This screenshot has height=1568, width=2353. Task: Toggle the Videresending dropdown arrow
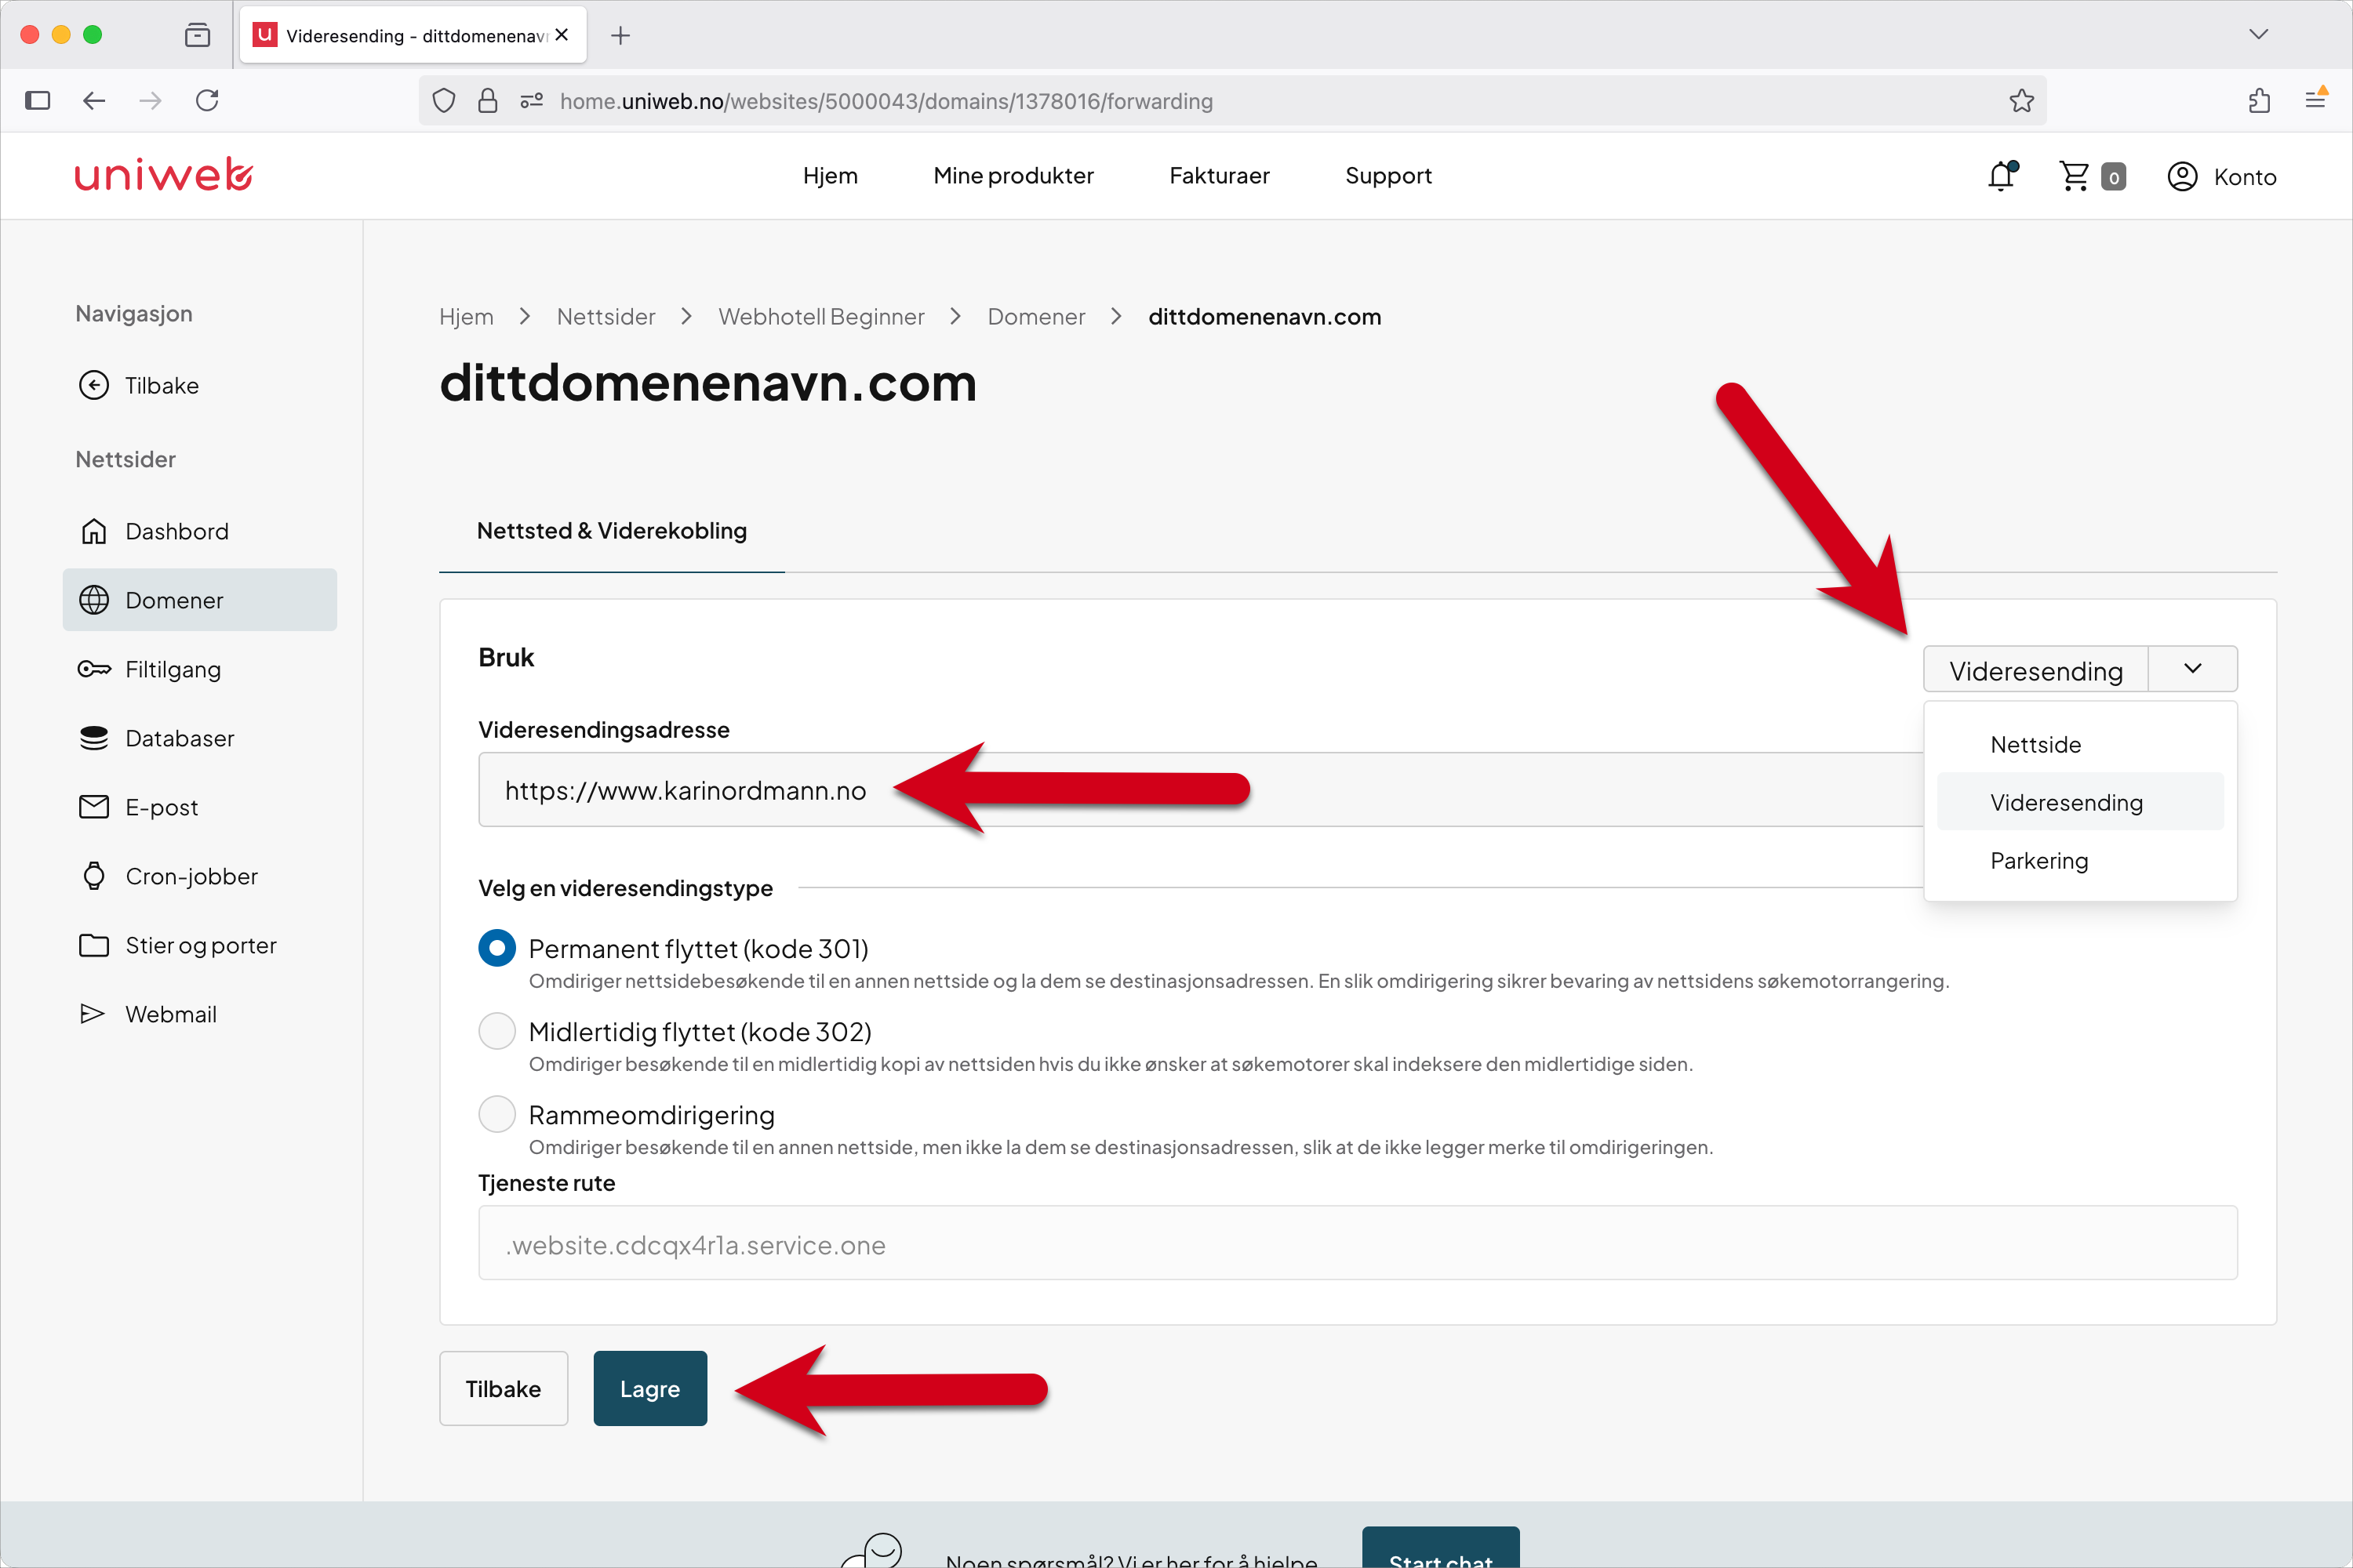(x=2193, y=669)
